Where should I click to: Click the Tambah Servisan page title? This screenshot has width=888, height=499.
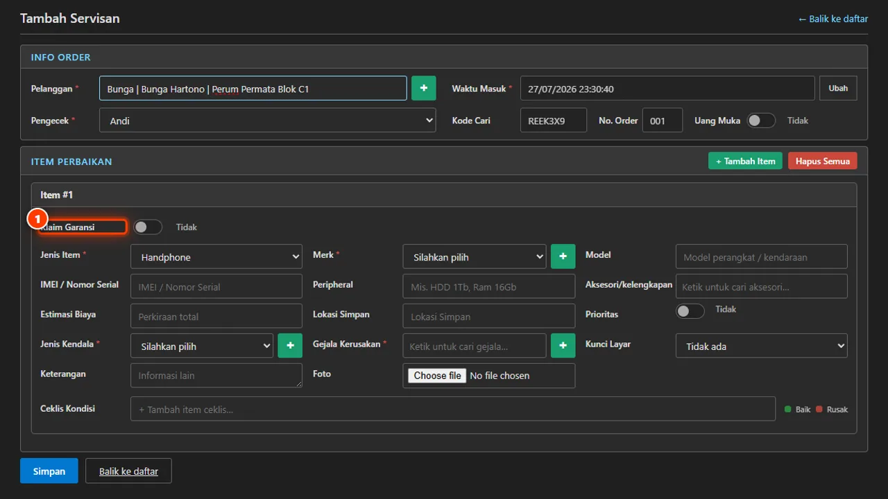point(70,18)
